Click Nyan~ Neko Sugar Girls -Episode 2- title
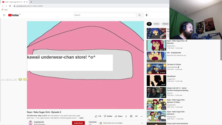Screen dimensions: 222x125 44,112
